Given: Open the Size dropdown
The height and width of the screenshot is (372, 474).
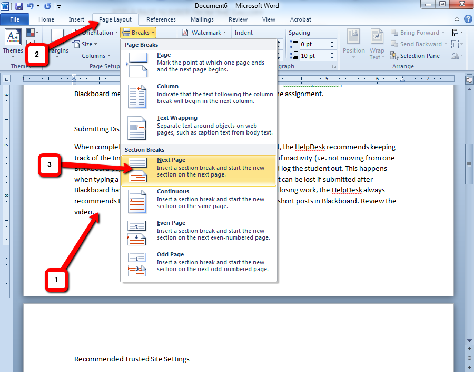Looking at the screenshot, I should (x=86, y=44).
